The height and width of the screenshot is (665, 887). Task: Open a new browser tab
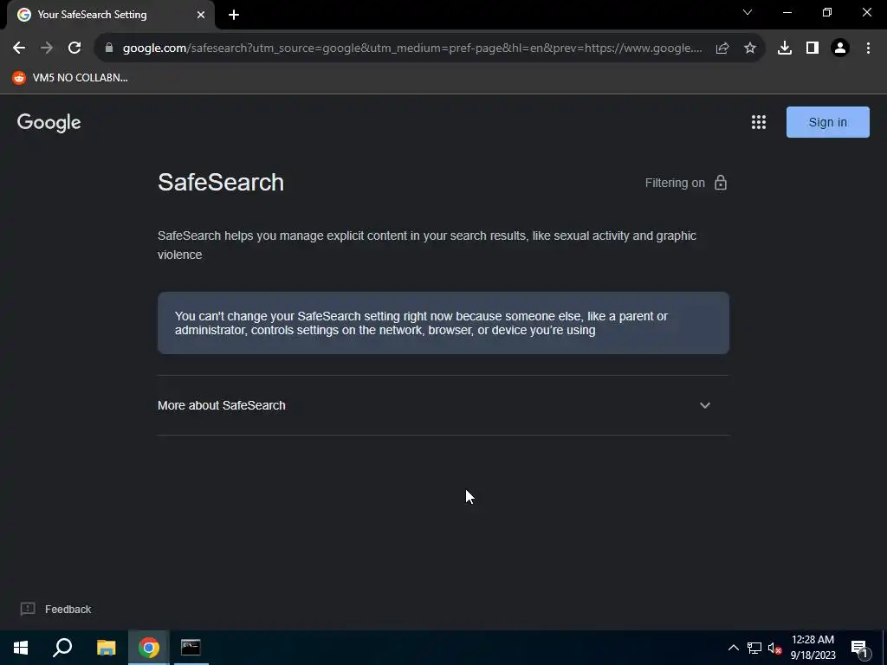(234, 15)
